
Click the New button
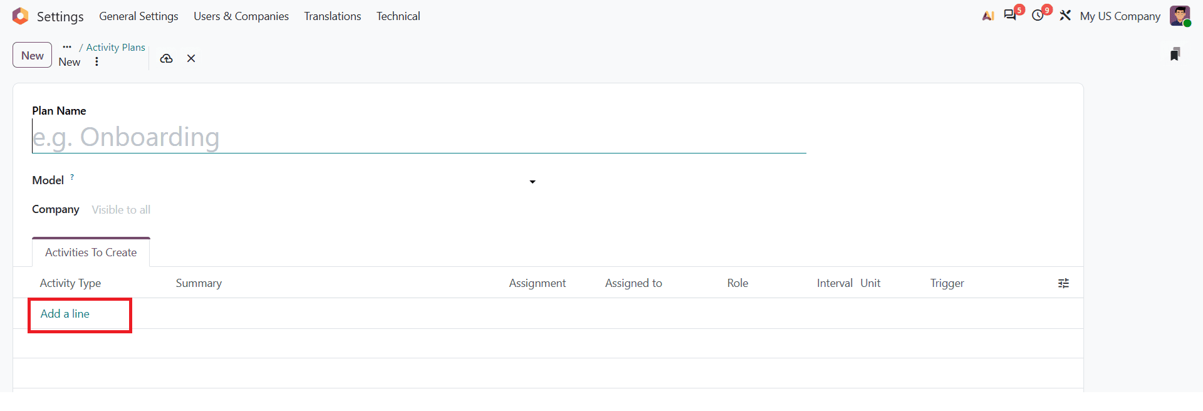tap(32, 55)
